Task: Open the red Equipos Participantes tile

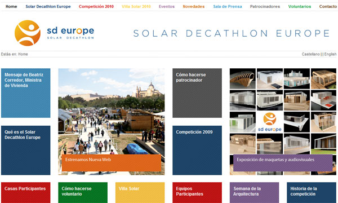Action: 197,192
